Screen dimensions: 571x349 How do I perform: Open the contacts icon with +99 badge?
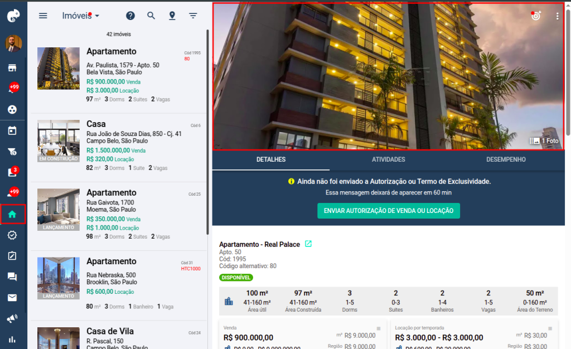[x=13, y=192]
